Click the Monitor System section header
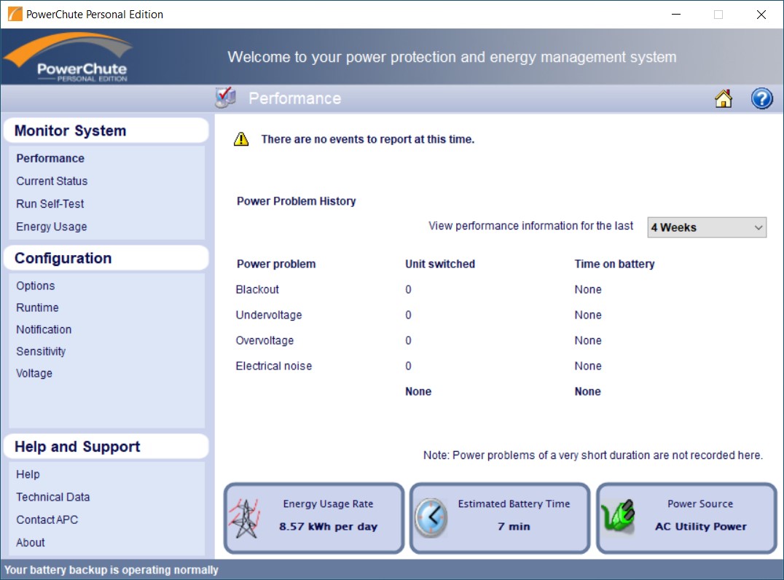784x580 pixels. point(106,130)
